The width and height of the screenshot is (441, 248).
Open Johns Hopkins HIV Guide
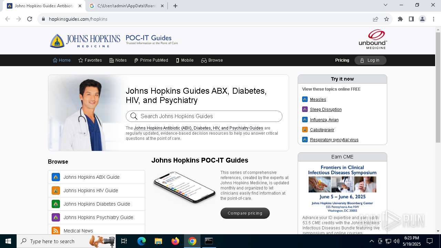coord(96,190)
